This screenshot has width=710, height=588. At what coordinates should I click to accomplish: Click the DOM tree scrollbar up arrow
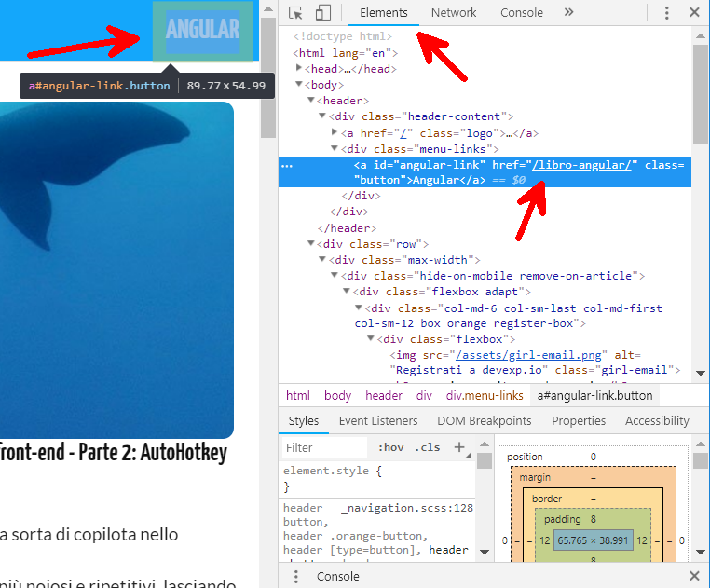701,35
